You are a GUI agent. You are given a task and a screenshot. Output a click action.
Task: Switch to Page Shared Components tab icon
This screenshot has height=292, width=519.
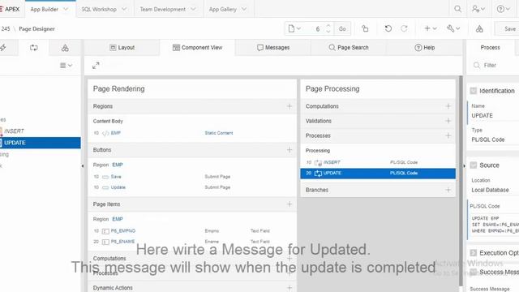click(x=65, y=48)
